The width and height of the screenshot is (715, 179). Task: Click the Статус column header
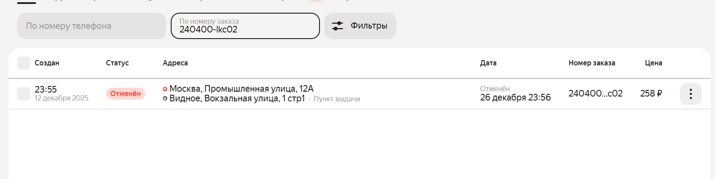[x=117, y=63]
